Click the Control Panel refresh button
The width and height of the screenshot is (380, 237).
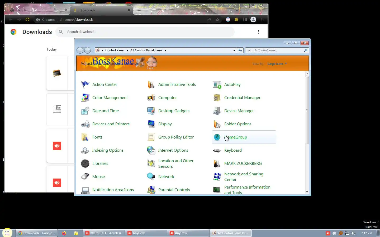(240, 50)
